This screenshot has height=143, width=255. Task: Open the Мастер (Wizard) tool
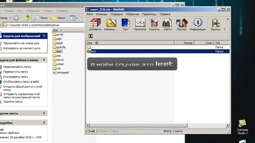tap(181, 24)
